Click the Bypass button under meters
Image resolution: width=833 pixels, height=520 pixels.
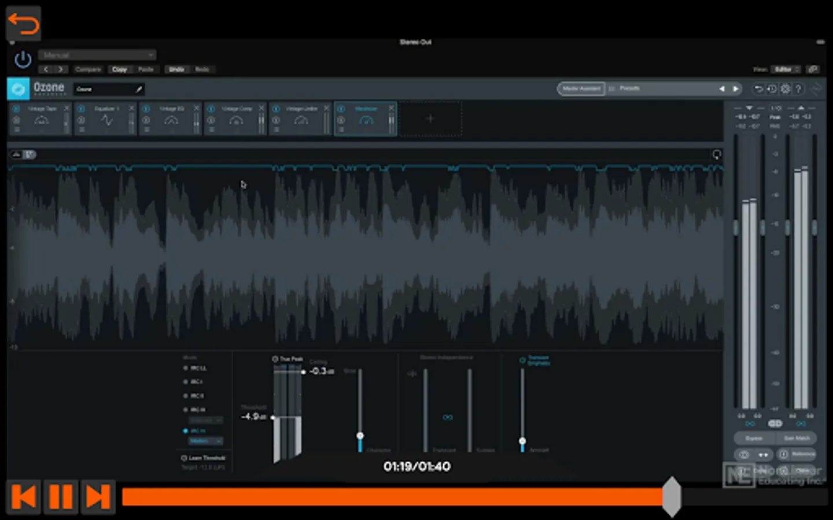pos(754,439)
